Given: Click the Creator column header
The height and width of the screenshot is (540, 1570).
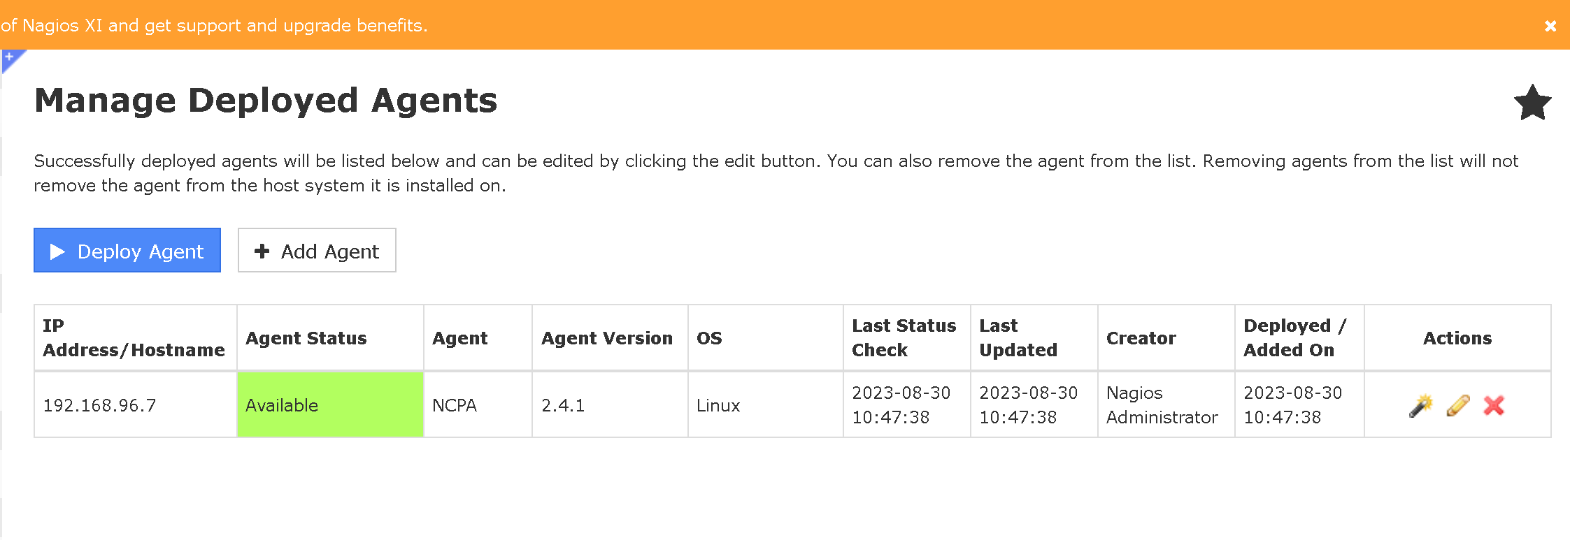Looking at the screenshot, I should coord(1141,338).
